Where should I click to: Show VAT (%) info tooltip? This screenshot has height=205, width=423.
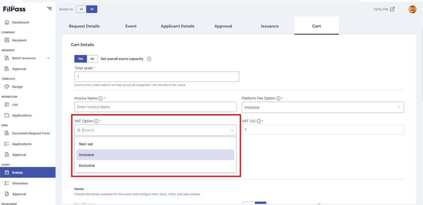coord(259,121)
